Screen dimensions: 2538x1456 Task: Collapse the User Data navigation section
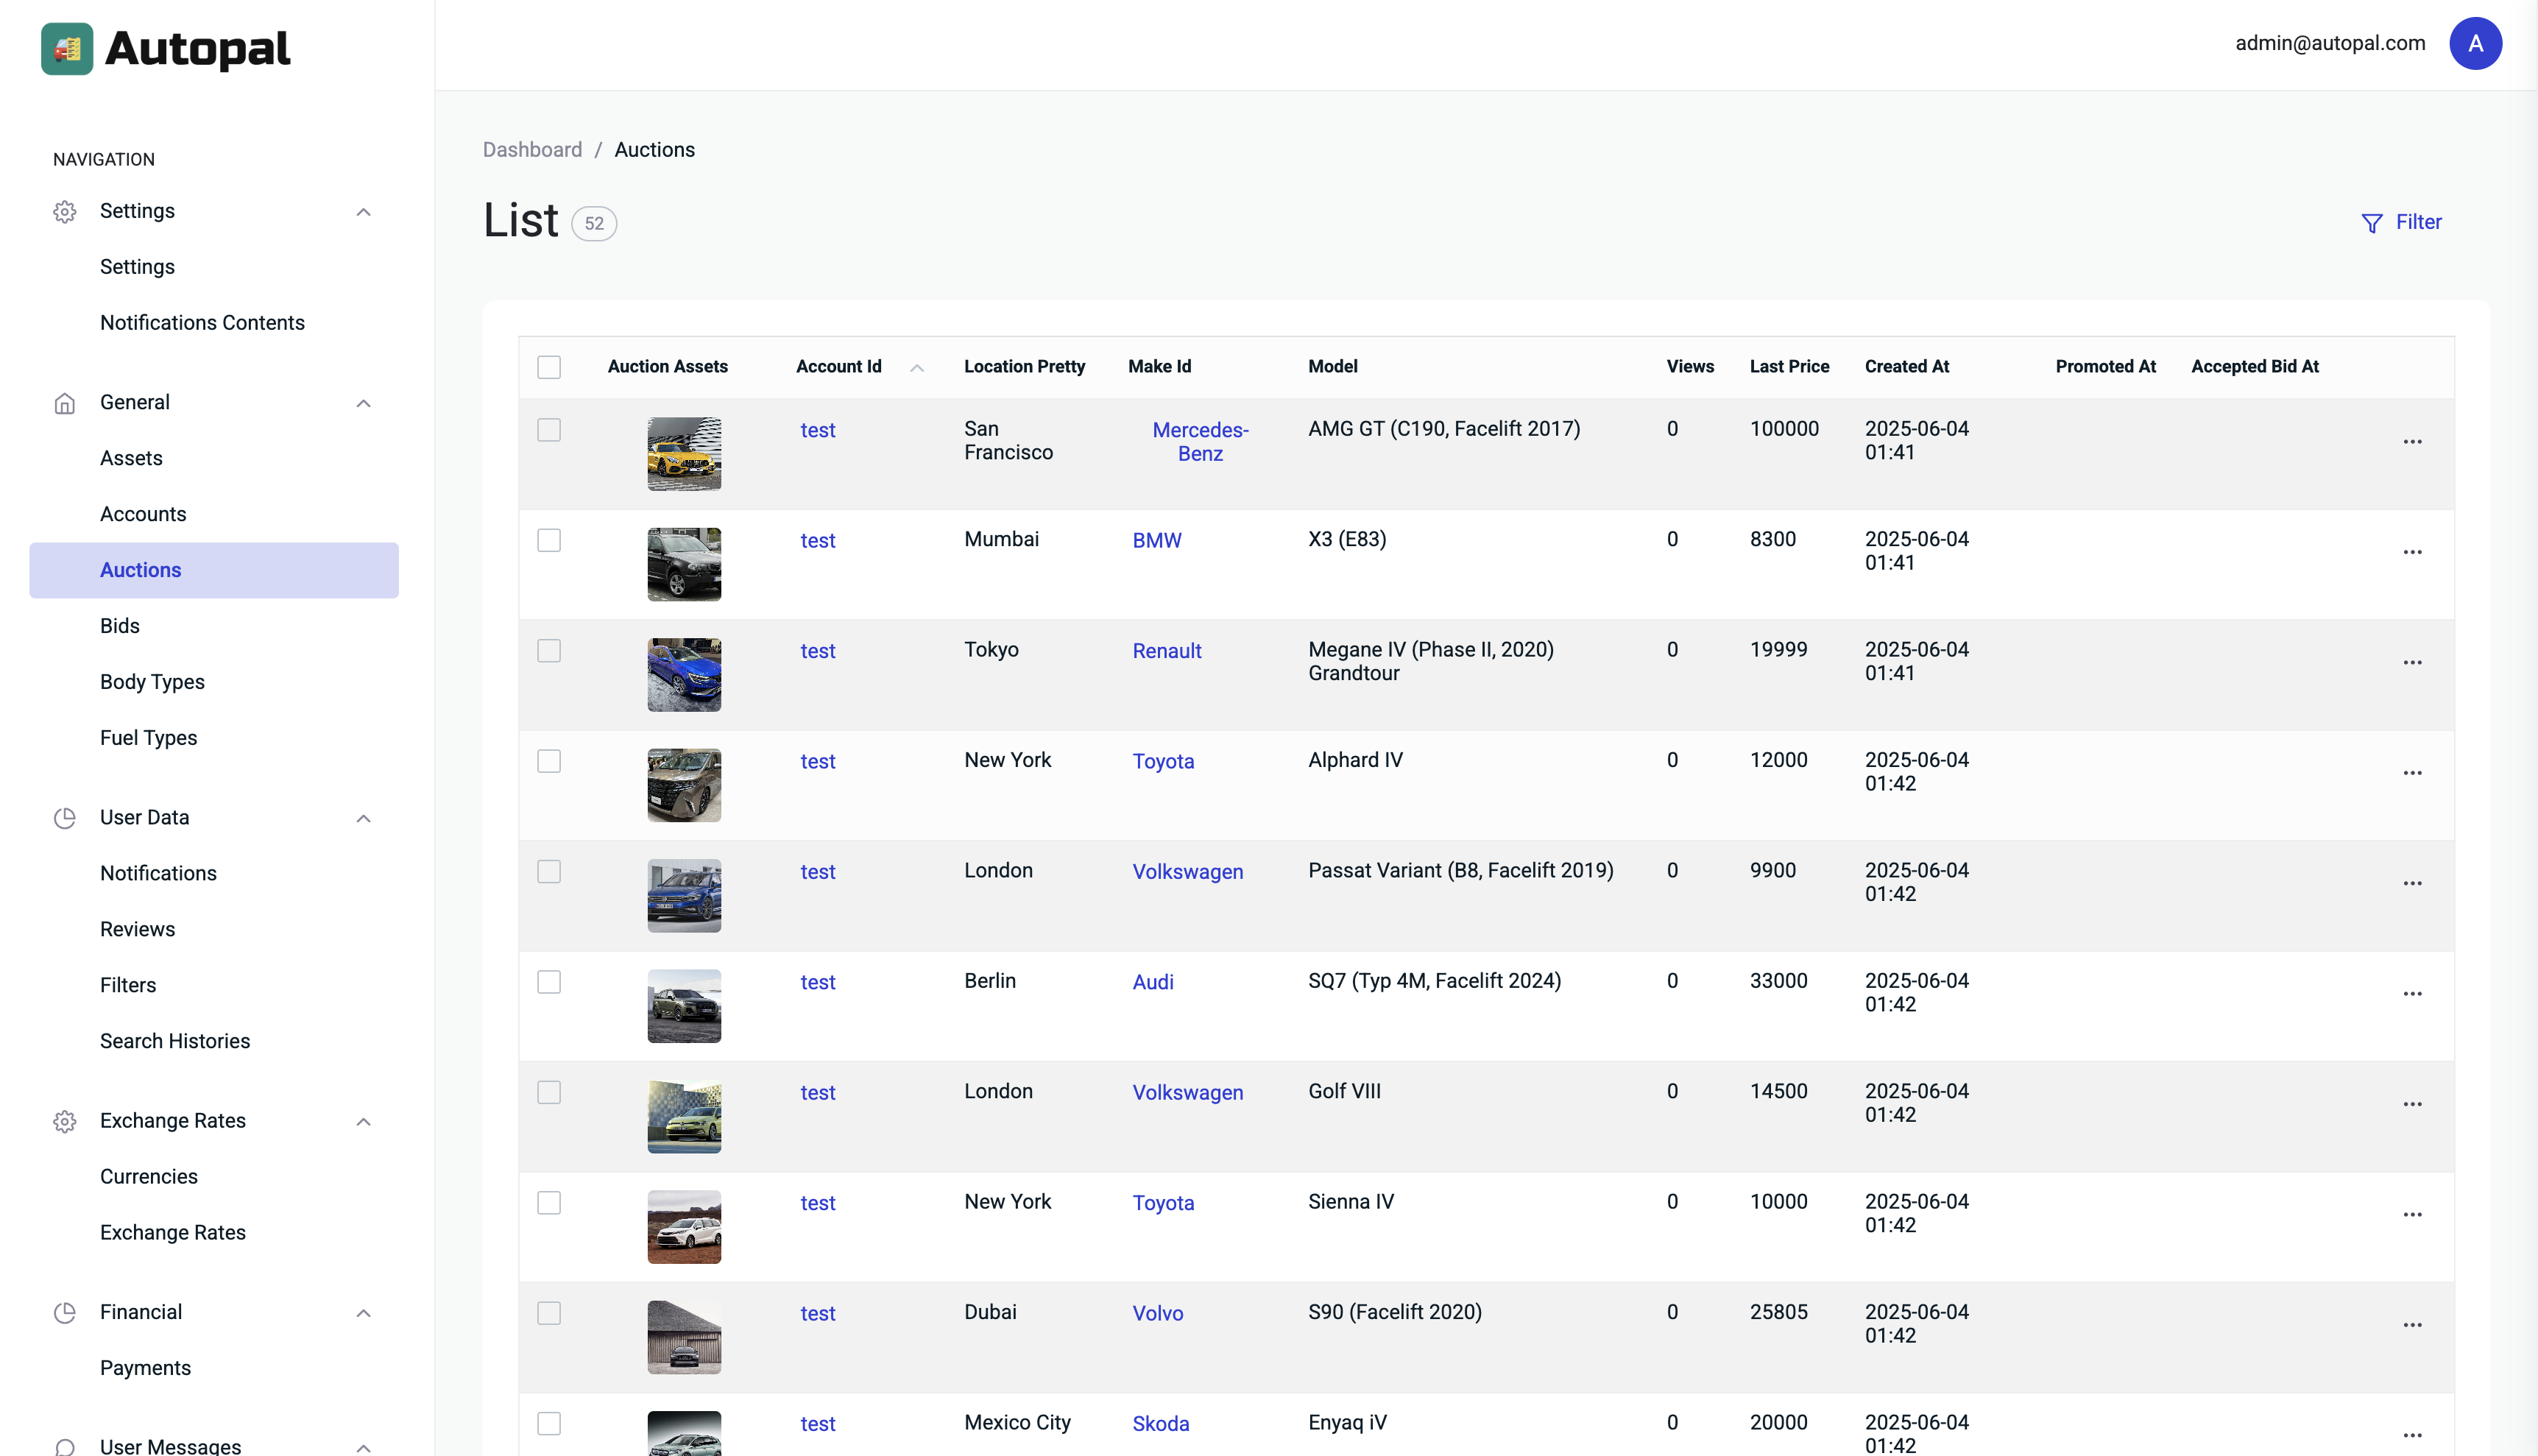[x=364, y=819]
